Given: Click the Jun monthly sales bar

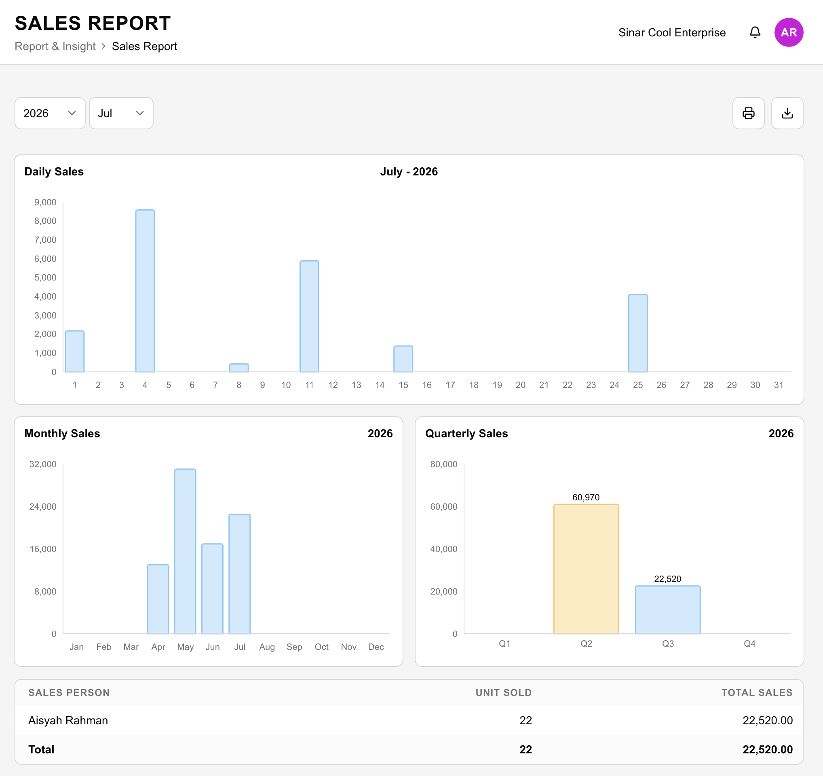Looking at the screenshot, I should 212,588.
